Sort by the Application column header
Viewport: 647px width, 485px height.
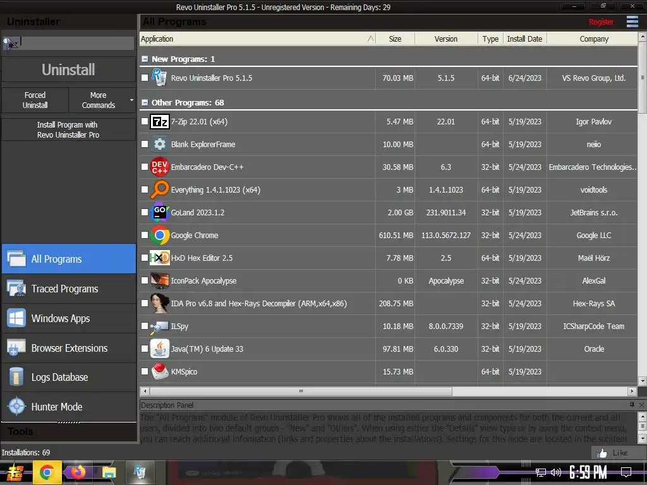[x=258, y=39]
